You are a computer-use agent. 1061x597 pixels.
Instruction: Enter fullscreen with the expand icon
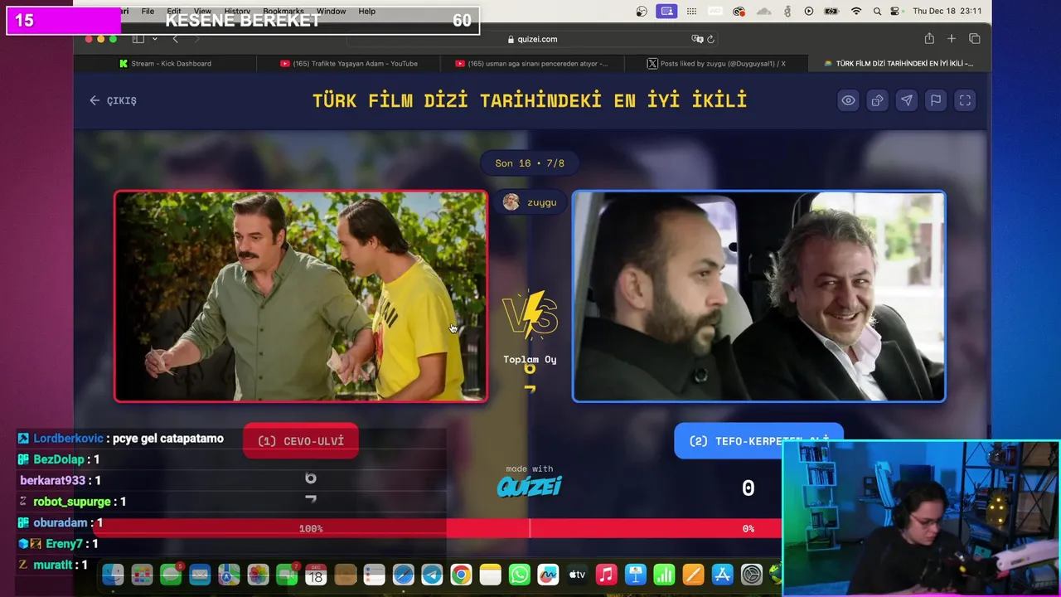pyautogui.click(x=965, y=100)
